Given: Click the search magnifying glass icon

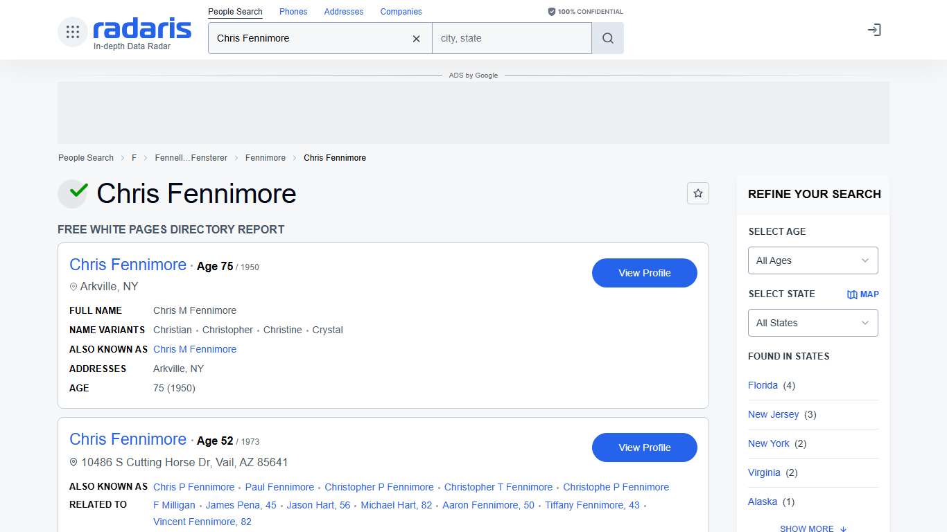Looking at the screenshot, I should point(607,38).
